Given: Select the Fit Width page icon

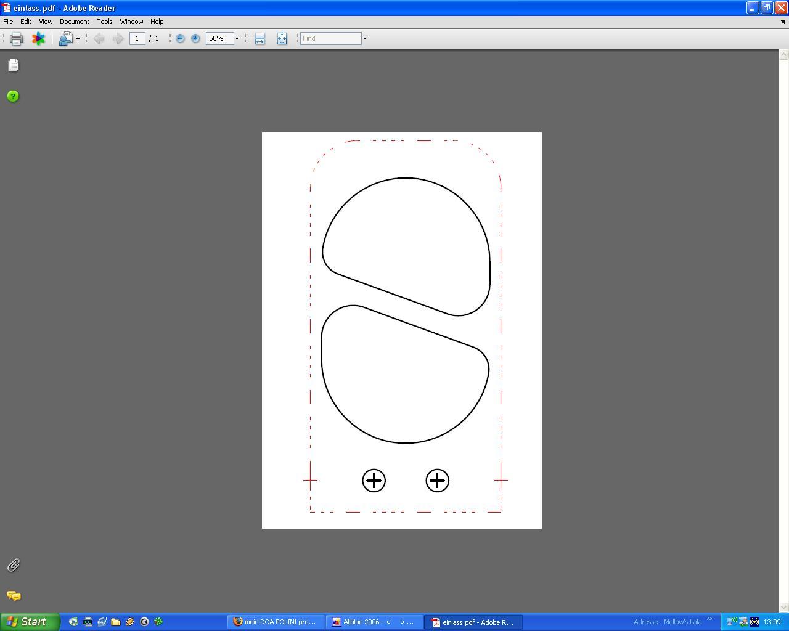Looking at the screenshot, I should point(260,39).
